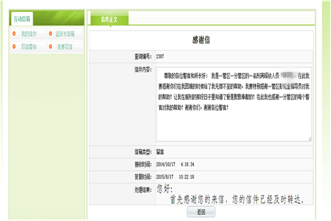Click the 感谢信 title
This screenshot has width=331, height=221.
click(x=201, y=40)
